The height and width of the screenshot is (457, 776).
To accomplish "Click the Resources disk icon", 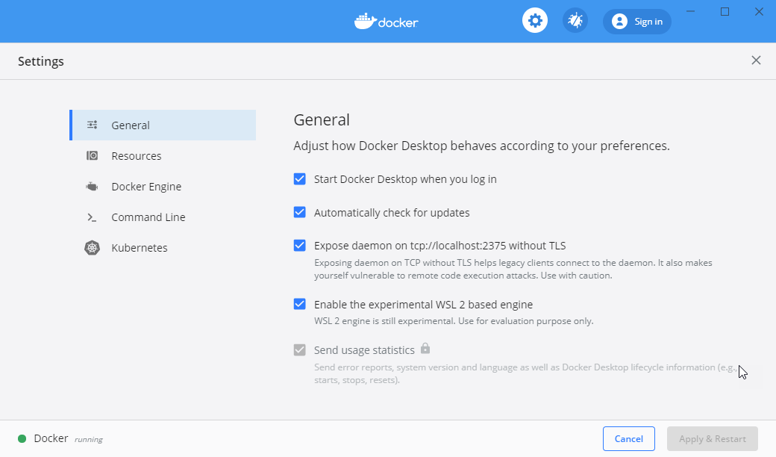I will (x=92, y=155).
